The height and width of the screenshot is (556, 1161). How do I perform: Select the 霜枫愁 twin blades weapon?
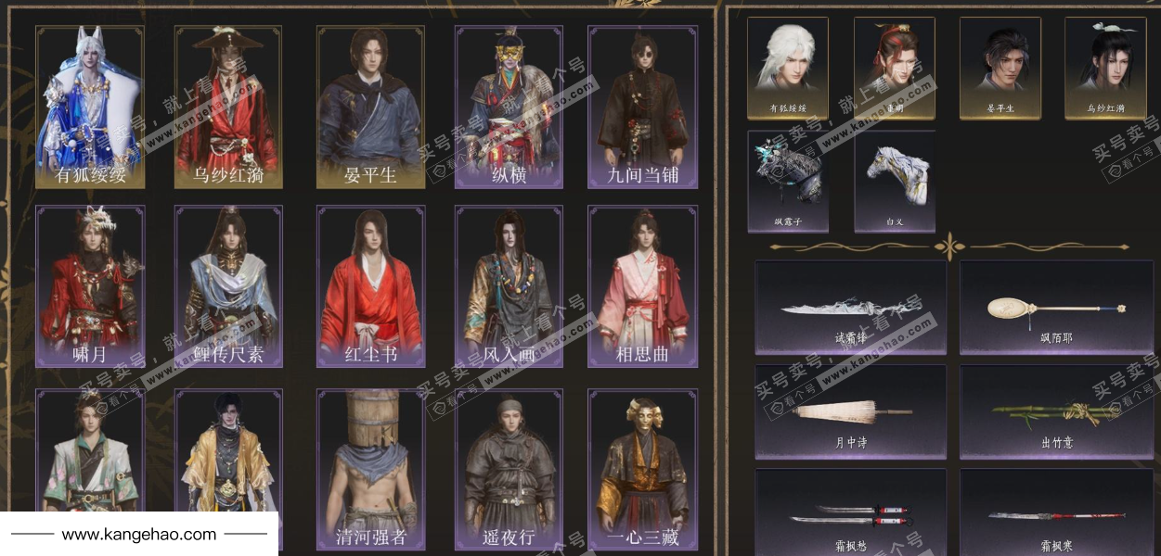click(x=850, y=512)
